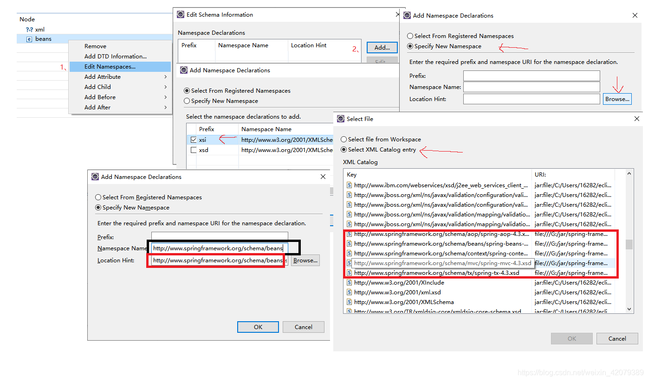This screenshot has width=648, height=381.
Task: Enable the xsi namespace checkbox
Action: tap(194, 140)
